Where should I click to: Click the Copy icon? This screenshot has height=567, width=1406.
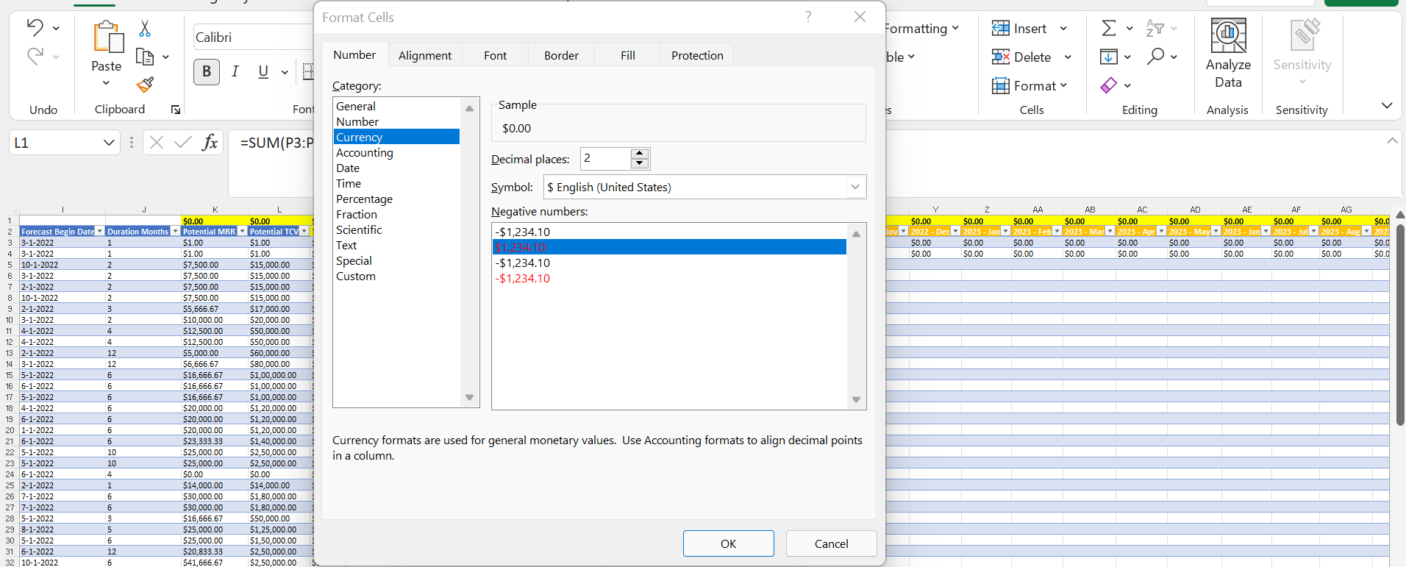(x=145, y=57)
